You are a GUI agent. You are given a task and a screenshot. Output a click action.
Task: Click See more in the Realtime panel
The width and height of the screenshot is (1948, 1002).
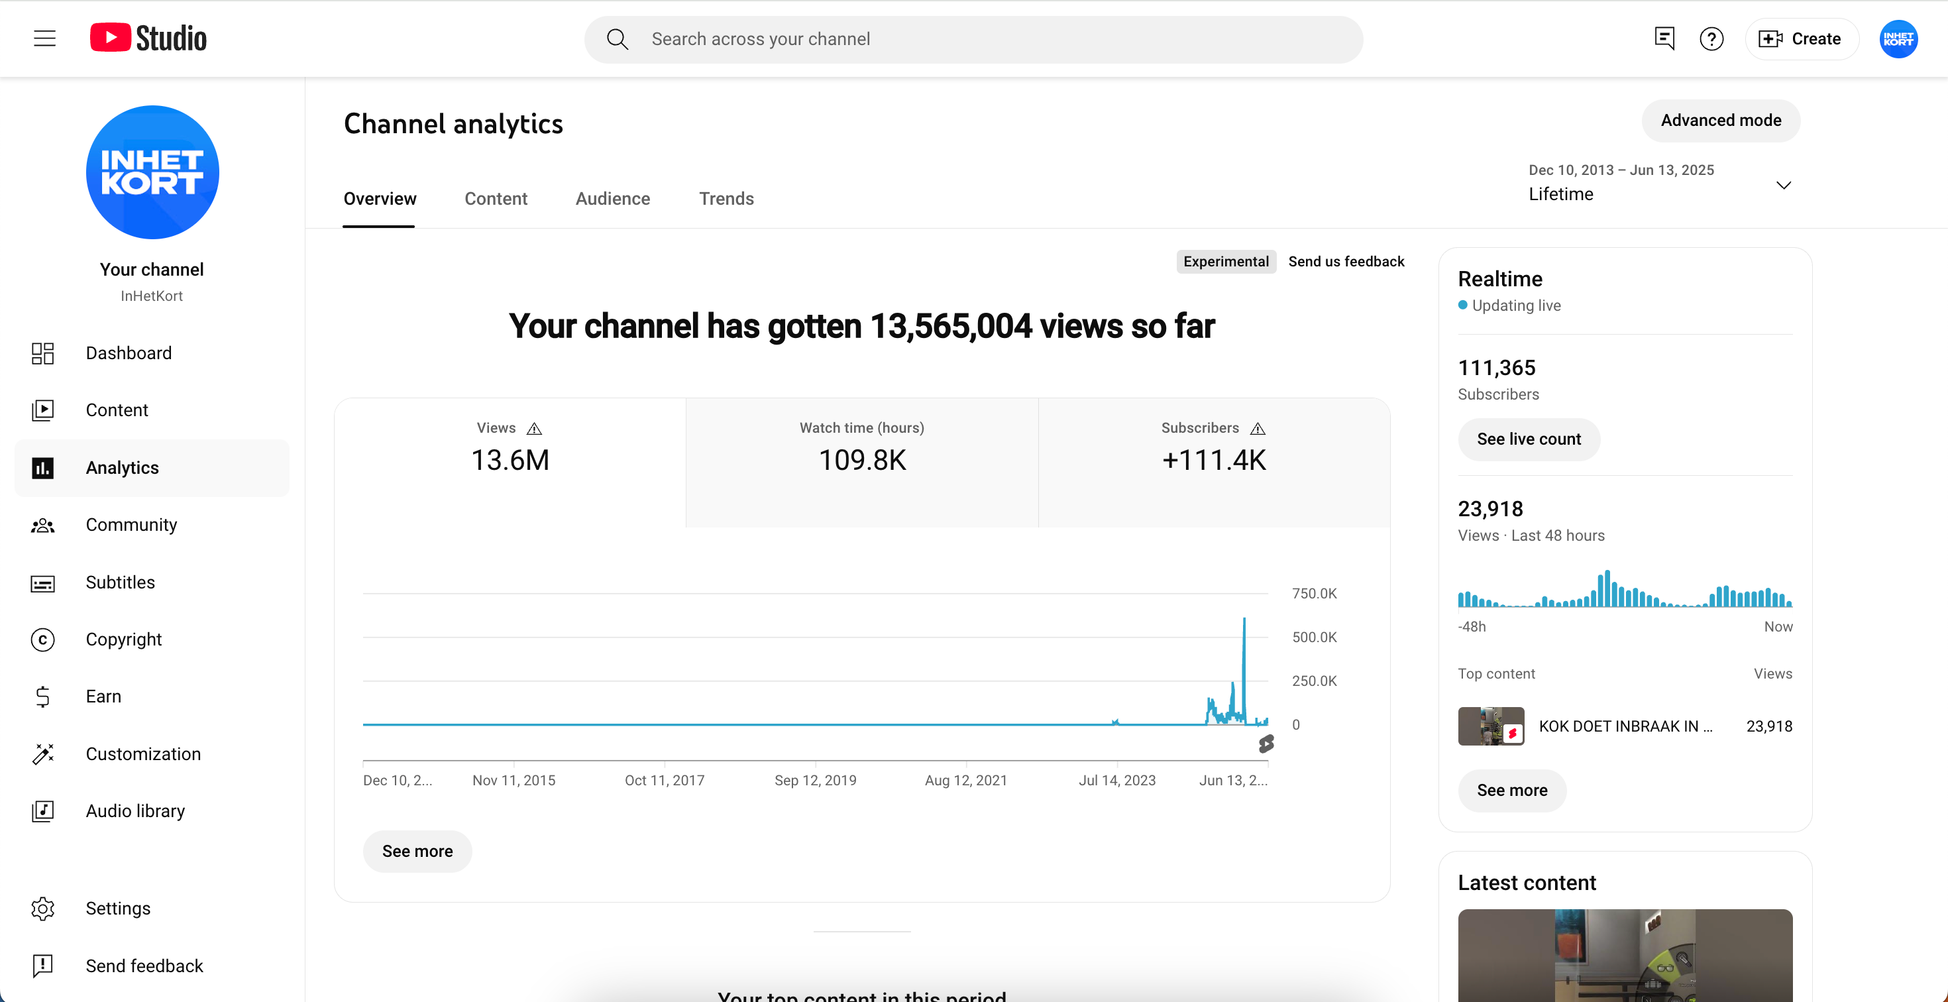[1513, 791]
